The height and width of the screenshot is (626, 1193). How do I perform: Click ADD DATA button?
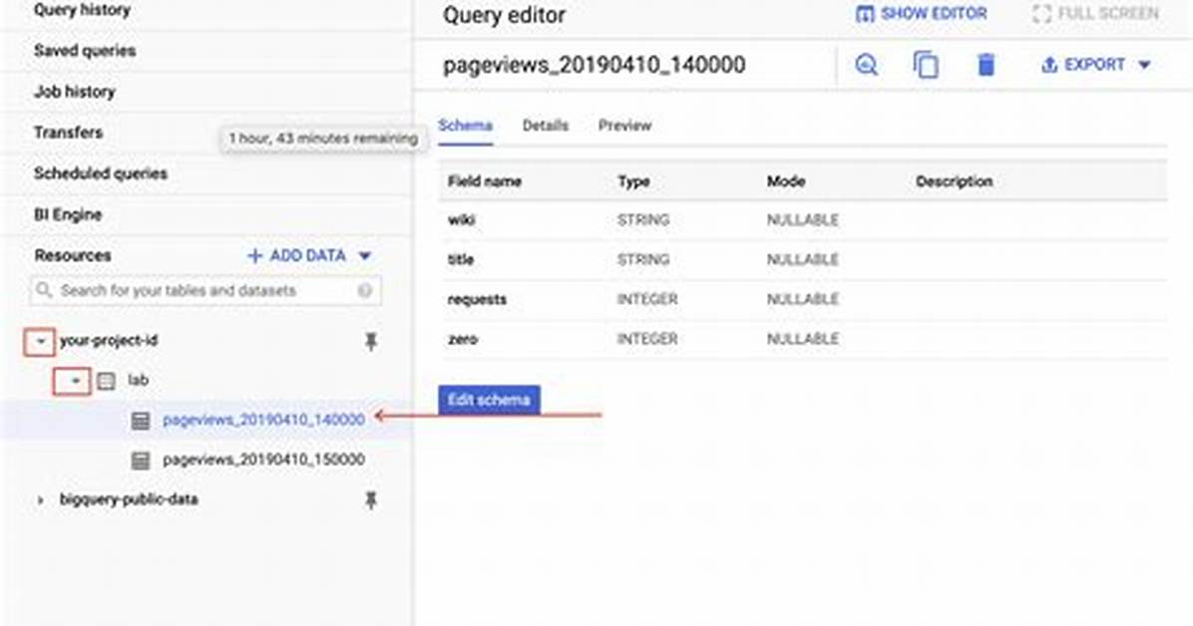pyautogui.click(x=309, y=255)
